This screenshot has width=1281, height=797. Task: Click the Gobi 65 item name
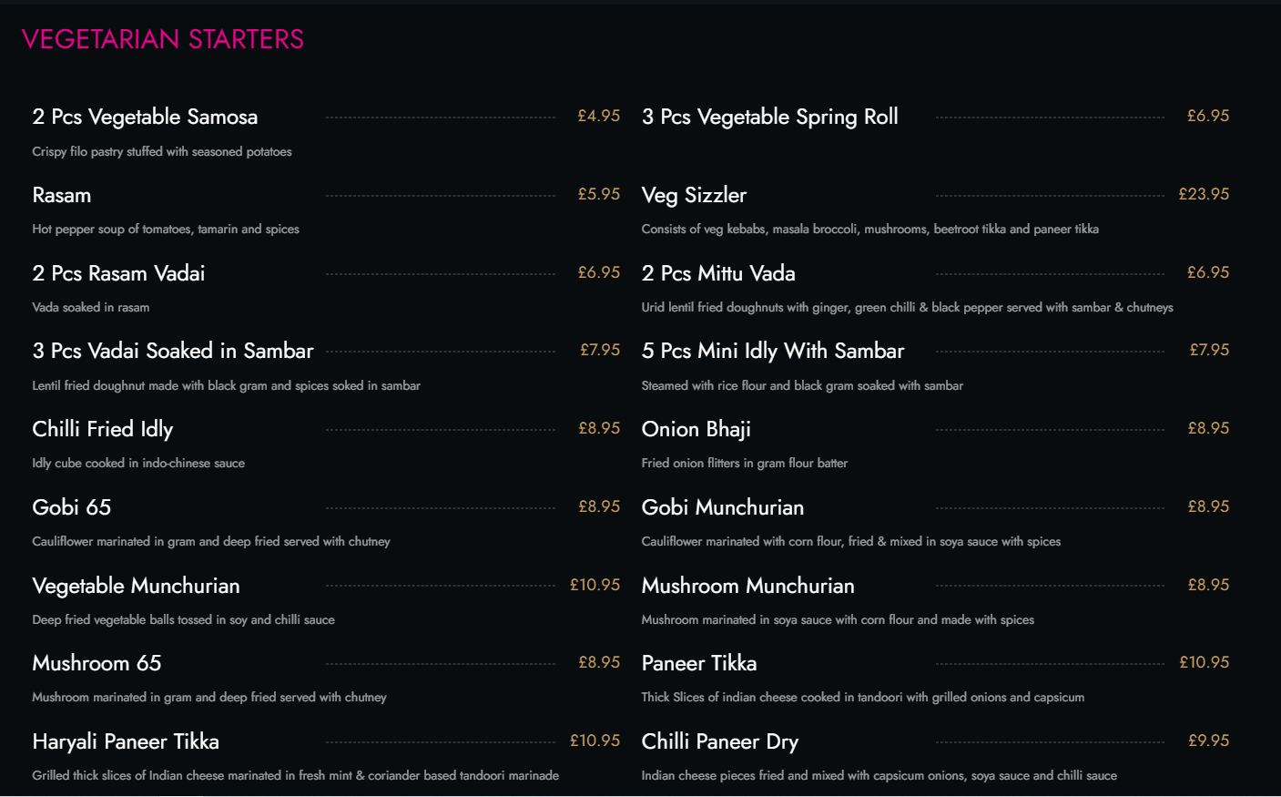click(x=72, y=507)
